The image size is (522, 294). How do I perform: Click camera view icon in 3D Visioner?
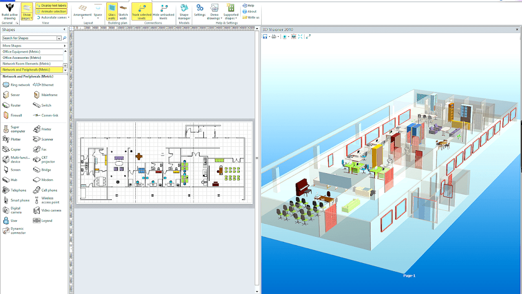(x=285, y=37)
